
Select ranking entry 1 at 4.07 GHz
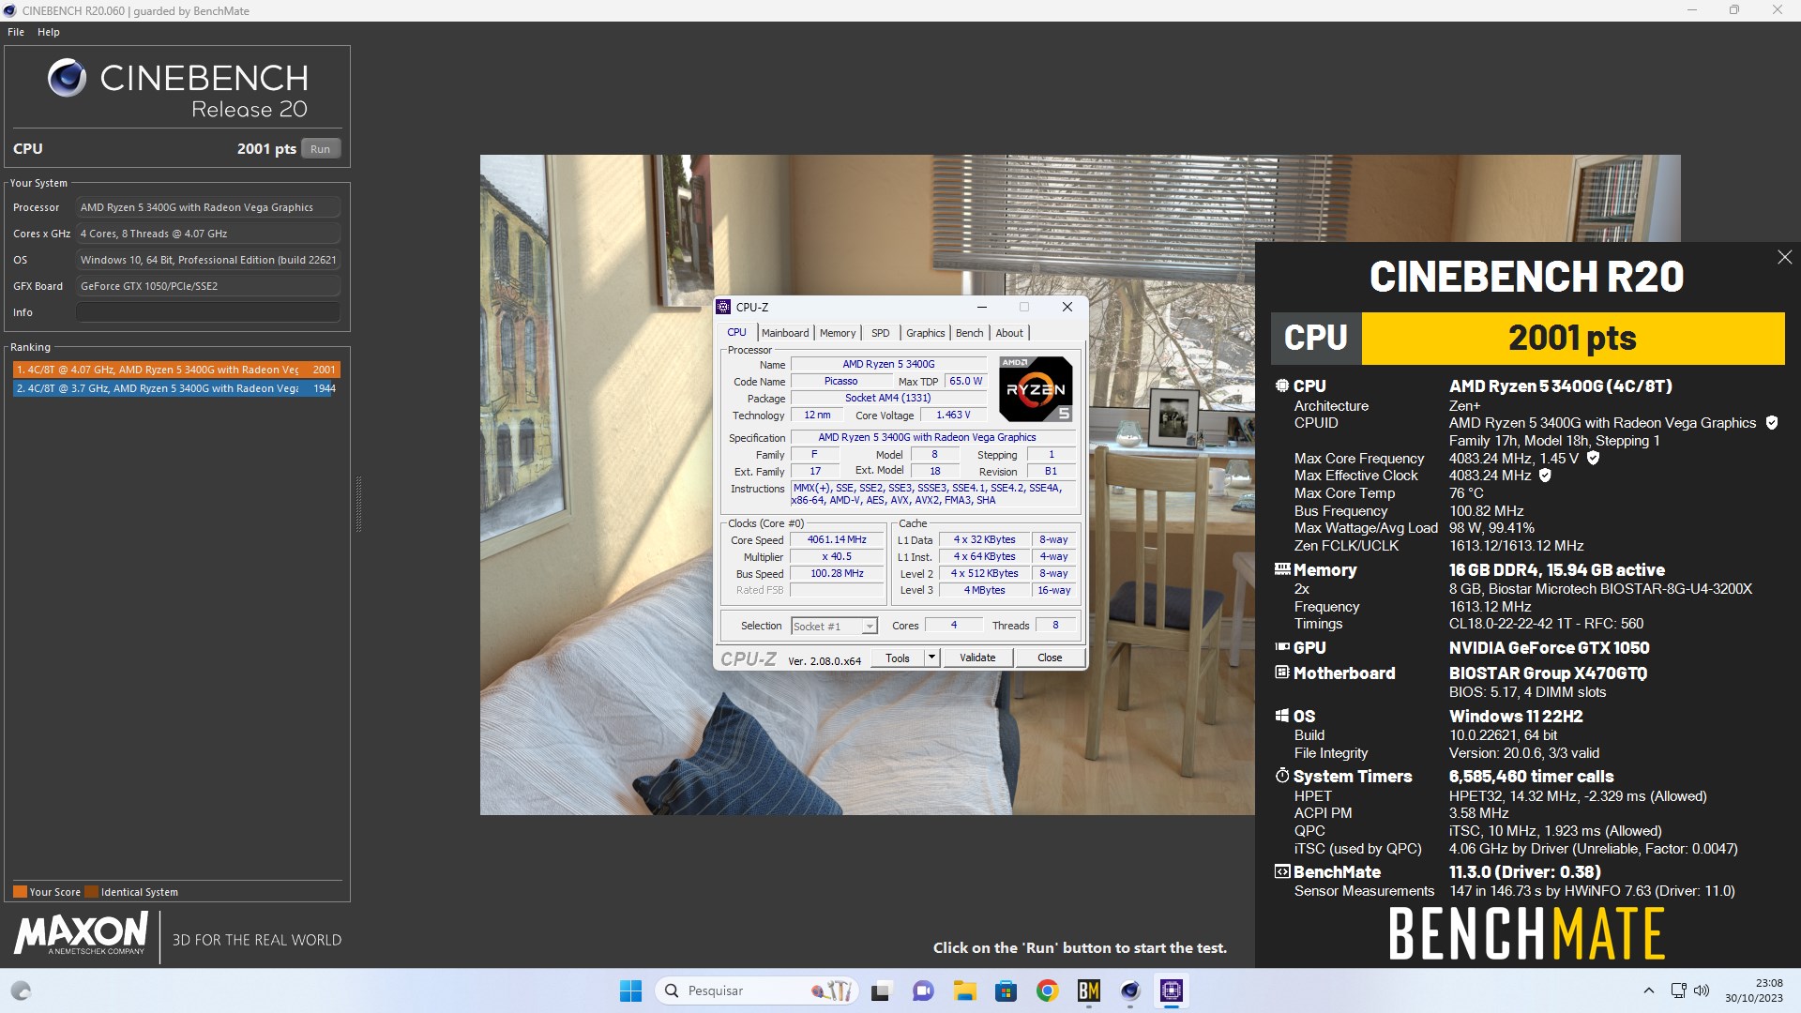point(175,370)
